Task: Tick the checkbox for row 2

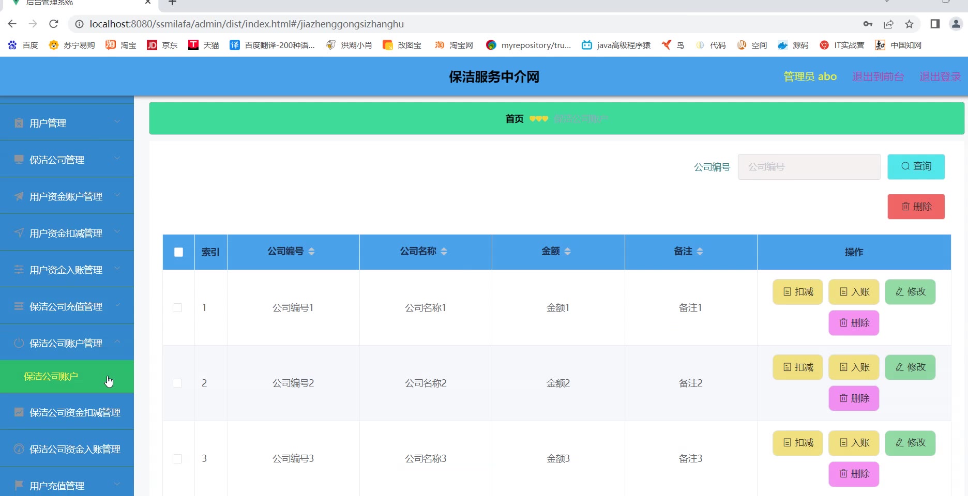Action: (x=177, y=383)
